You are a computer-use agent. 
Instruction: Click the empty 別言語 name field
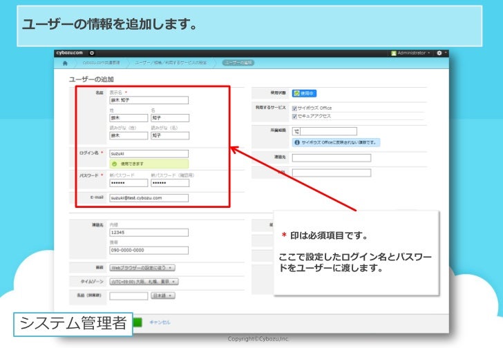pyautogui.click(x=129, y=296)
